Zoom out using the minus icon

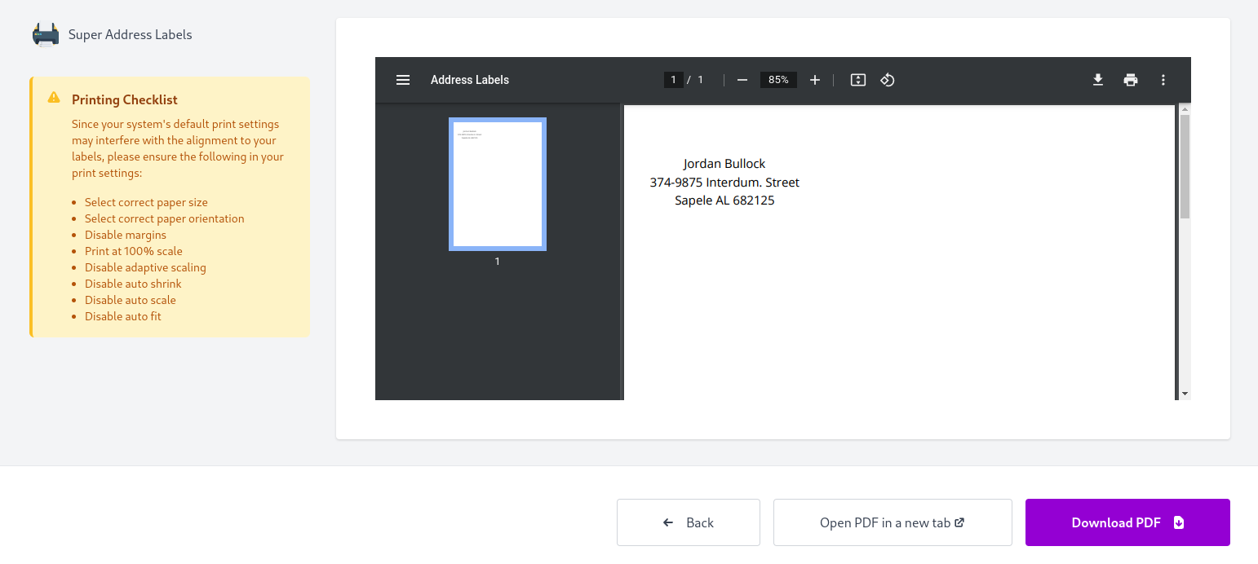742,79
